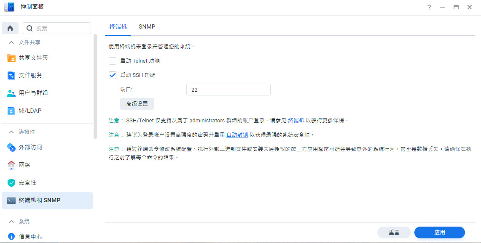The width and height of the screenshot is (481, 243).
Task: Collapse the 文件共享 section
Action: [11, 42]
